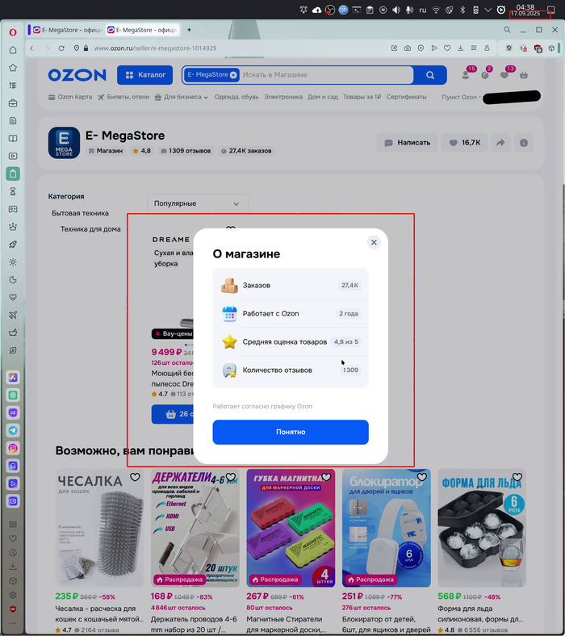The image size is (565, 636).
Task: Open the system tray volume icon
Action: (x=396, y=10)
